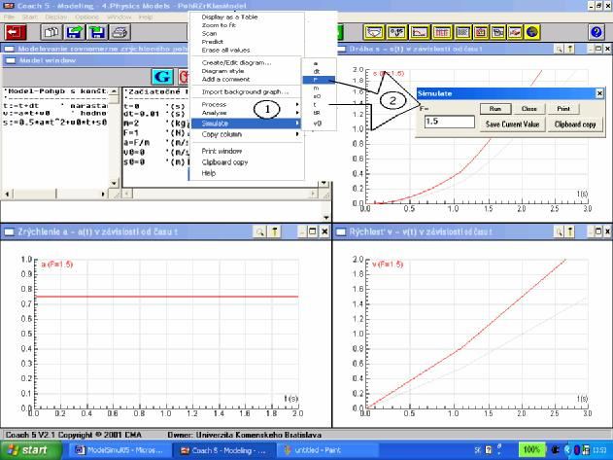This screenshot has height=460, width=613.
Task: Open the File menu in the menu bar
Action: (x=9, y=18)
